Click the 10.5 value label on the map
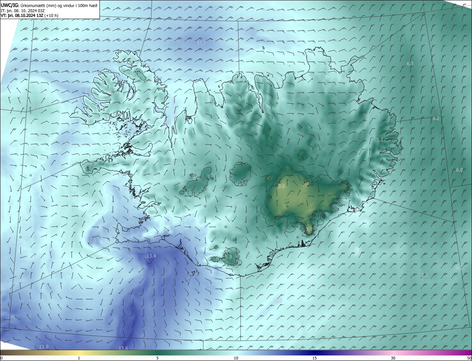Image resolution: width=472 pixels, height=361 pixels. click(x=278, y=301)
